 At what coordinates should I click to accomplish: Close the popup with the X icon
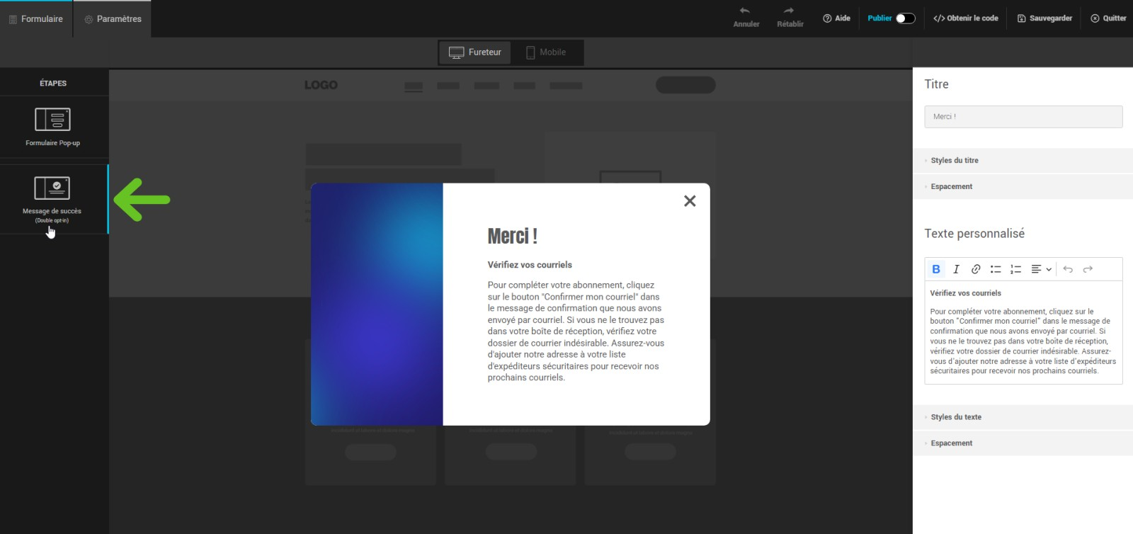(x=690, y=201)
